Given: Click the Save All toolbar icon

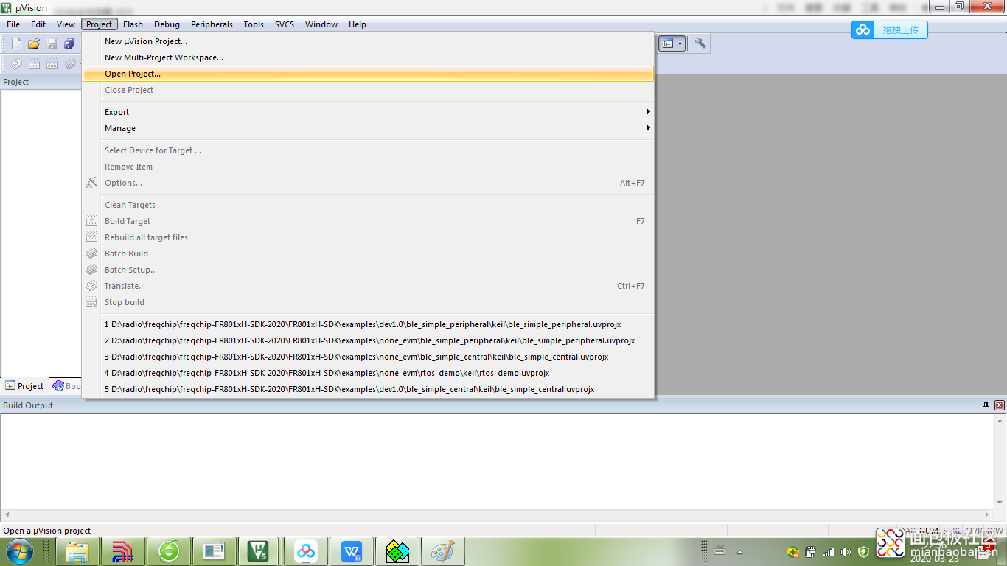Looking at the screenshot, I should 69,43.
